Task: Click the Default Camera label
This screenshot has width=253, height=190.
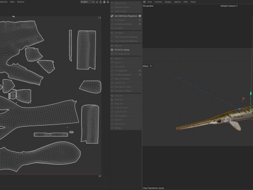Action: (x=228, y=6)
